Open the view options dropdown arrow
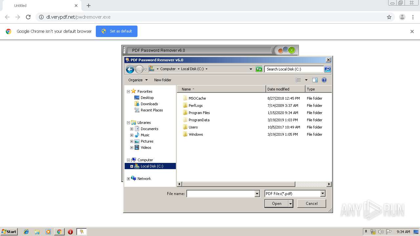The image size is (420, 236). tap(306, 80)
